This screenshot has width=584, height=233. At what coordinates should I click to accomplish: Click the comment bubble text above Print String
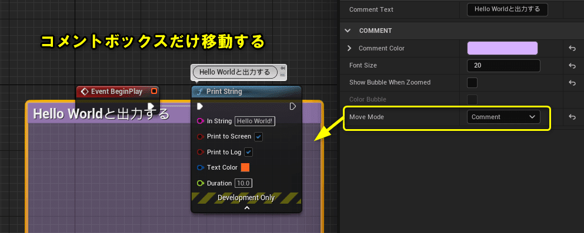[235, 72]
